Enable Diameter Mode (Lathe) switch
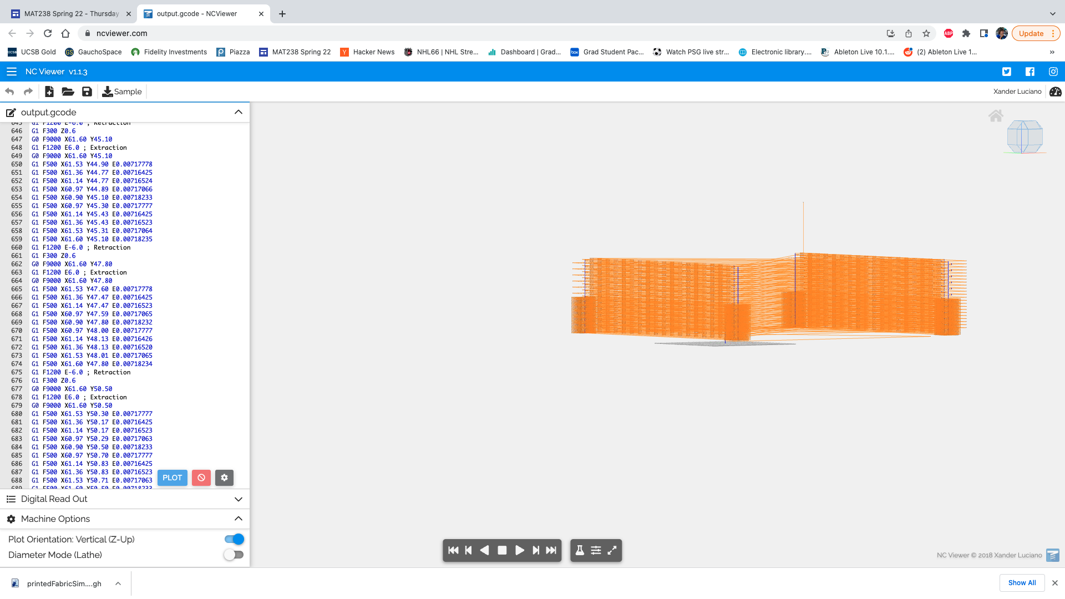The width and height of the screenshot is (1065, 599). (234, 555)
